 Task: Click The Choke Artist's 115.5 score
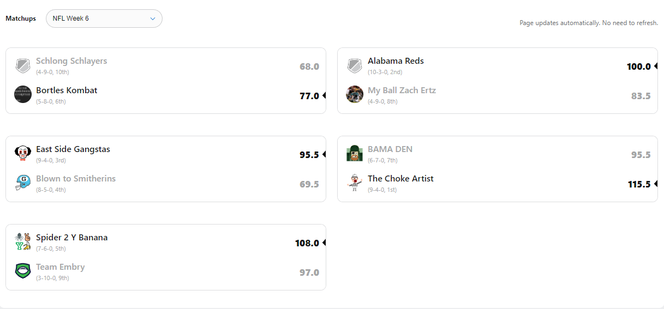click(639, 184)
